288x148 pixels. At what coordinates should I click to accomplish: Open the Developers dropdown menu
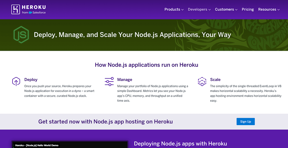tap(199, 9)
